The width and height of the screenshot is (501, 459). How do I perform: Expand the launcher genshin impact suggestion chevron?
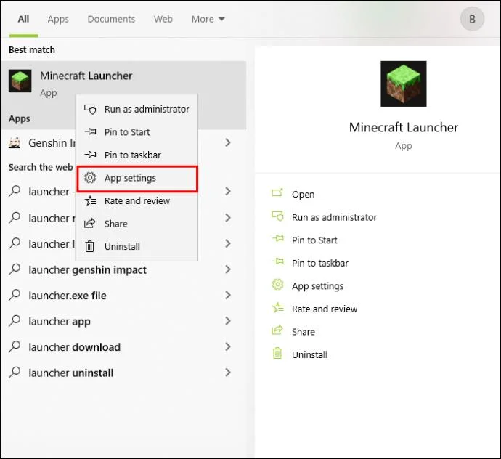click(228, 269)
